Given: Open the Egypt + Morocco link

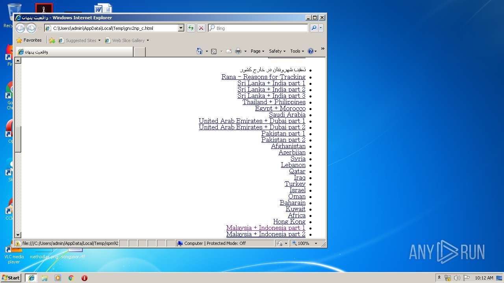Looking at the screenshot, I should (x=280, y=108).
